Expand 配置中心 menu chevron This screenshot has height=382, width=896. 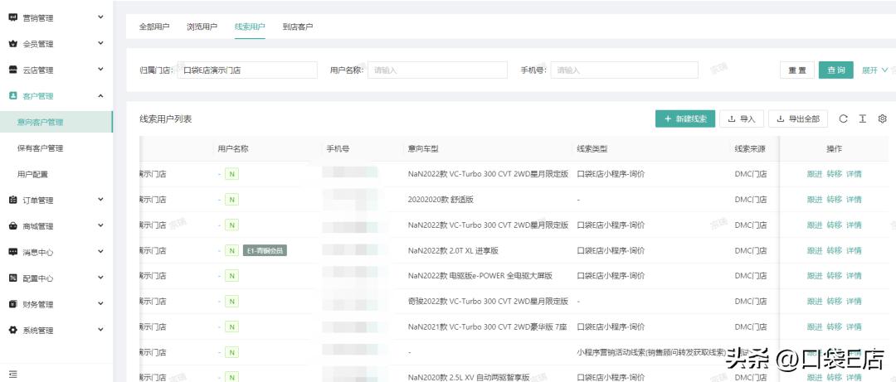(100, 278)
